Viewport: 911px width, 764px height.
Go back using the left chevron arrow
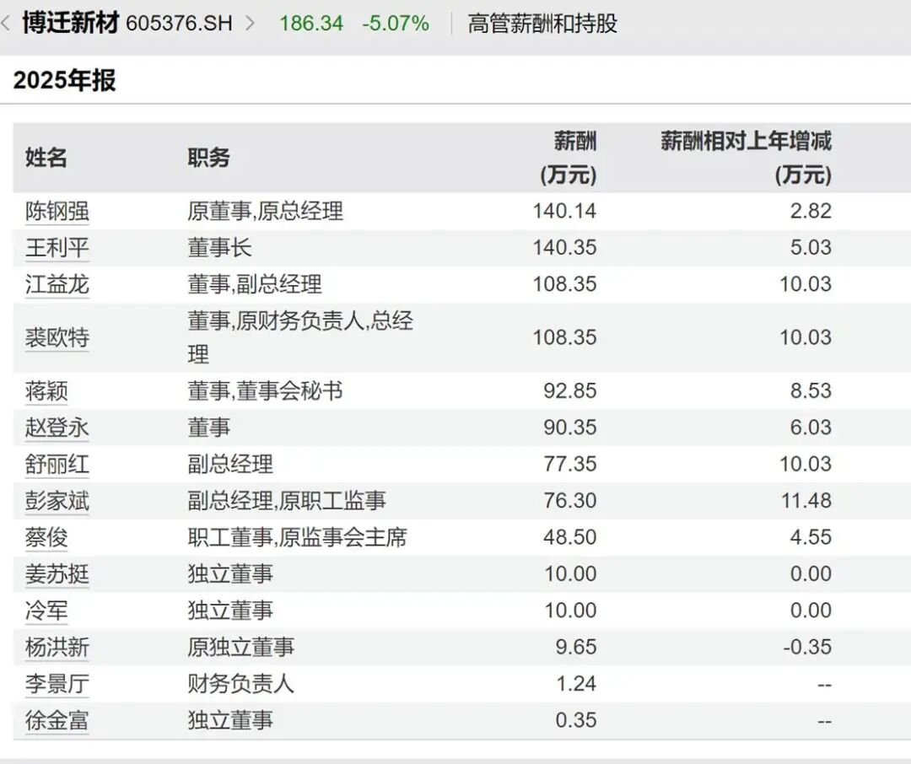[6, 24]
